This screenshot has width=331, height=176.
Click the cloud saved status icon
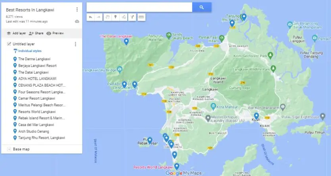click(77, 21)
